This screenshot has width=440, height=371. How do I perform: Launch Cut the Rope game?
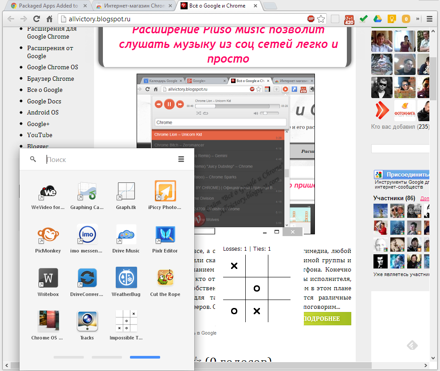[x=165, y=278]
